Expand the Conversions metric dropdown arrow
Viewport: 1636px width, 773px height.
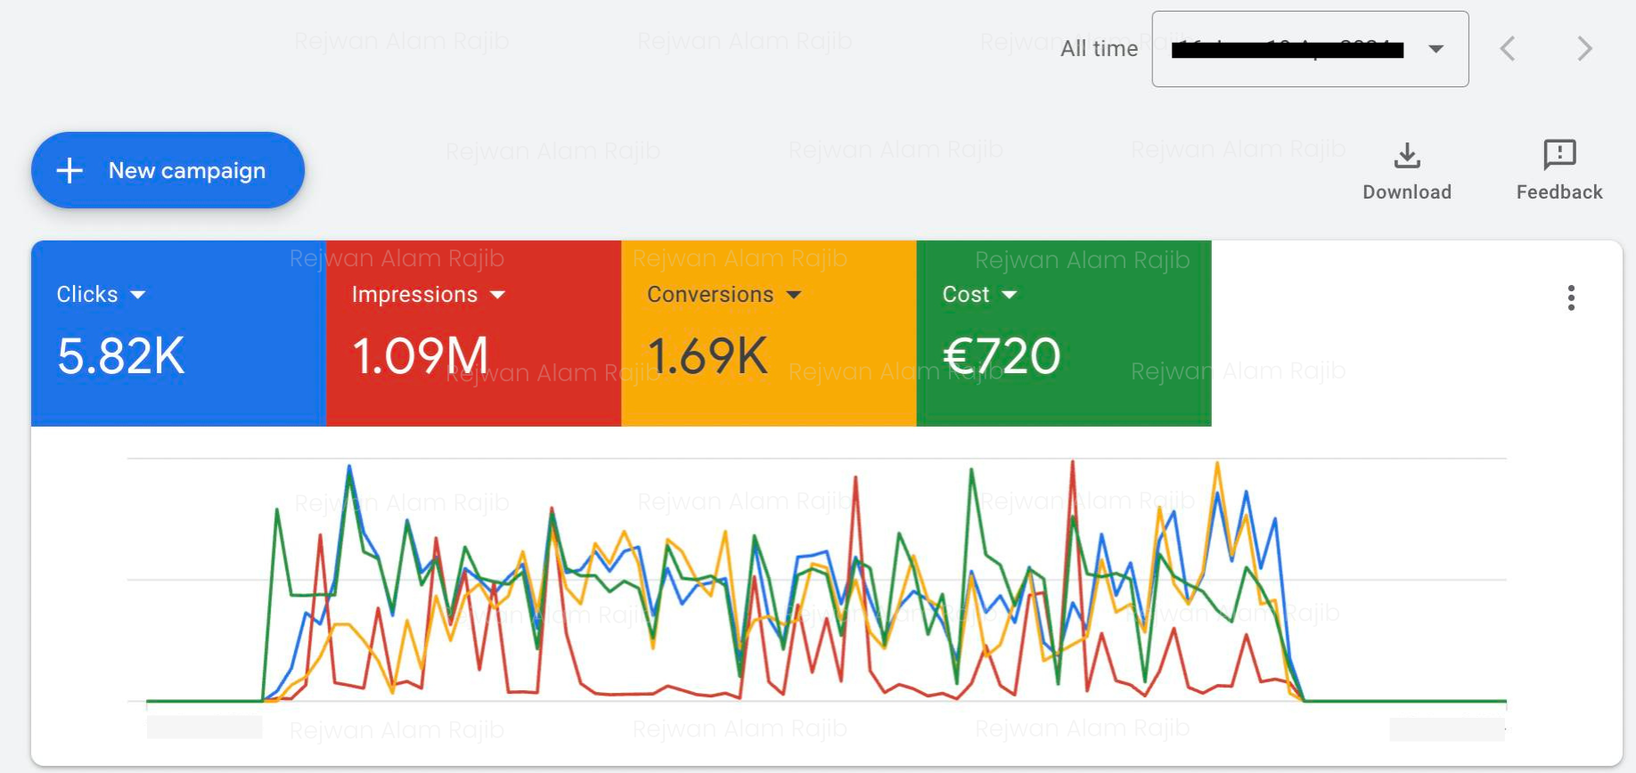794,295
